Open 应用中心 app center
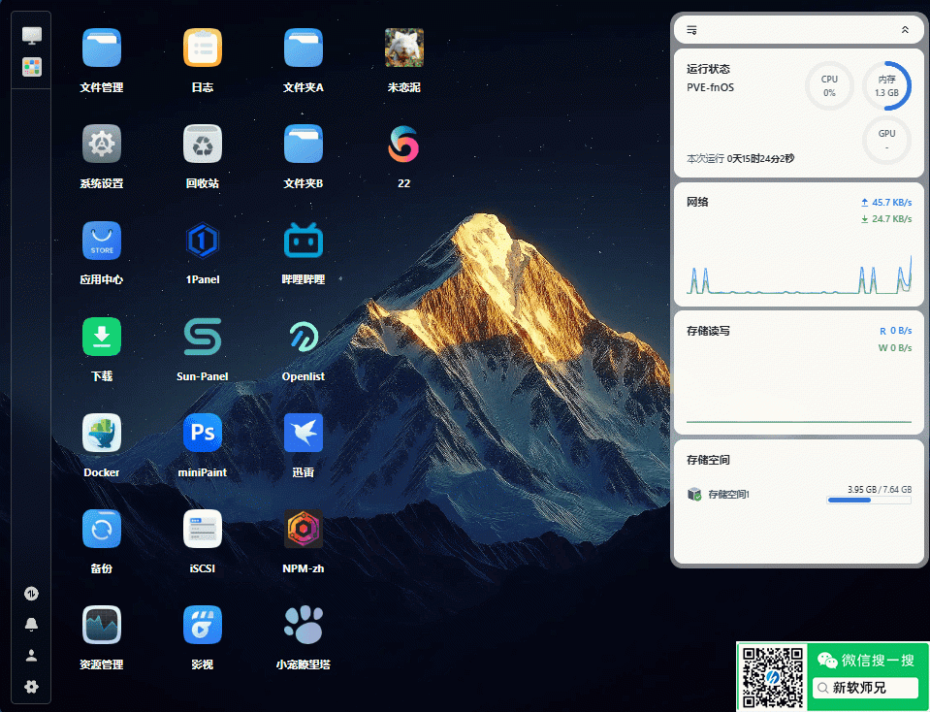 (x=101, y=241)
